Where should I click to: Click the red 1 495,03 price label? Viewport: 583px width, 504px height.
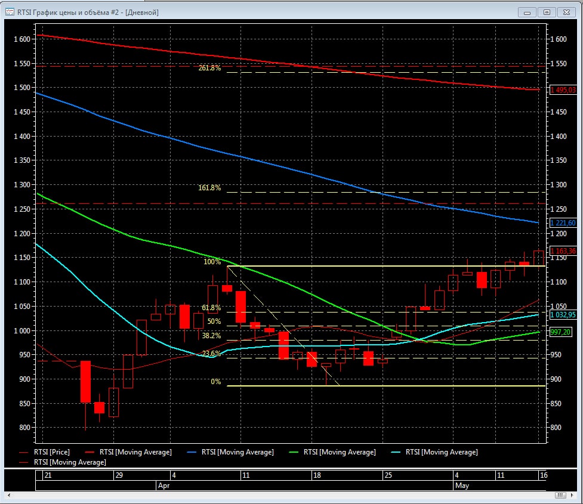pos(563,90)
